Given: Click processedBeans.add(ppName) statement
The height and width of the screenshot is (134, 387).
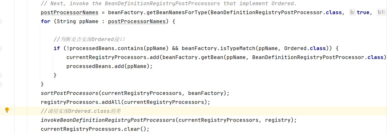Looking at the screenshot, I should click(x=109, y=66).
